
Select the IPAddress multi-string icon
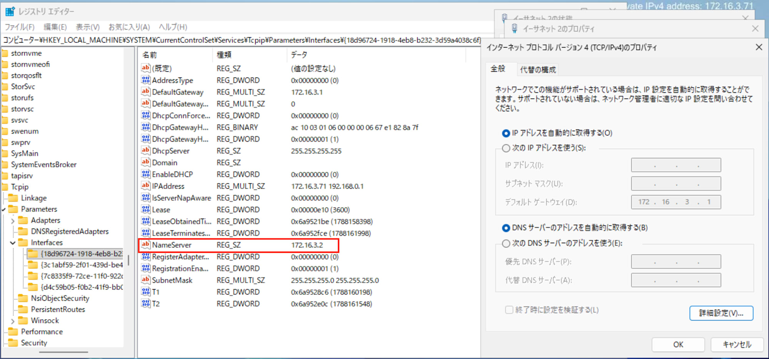tap(146, 186)
